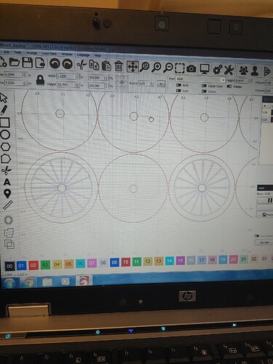Click the Camera capture toolbar icon
Image resolution: width=273 pixels, height=364 pixels.
point(191,68)
